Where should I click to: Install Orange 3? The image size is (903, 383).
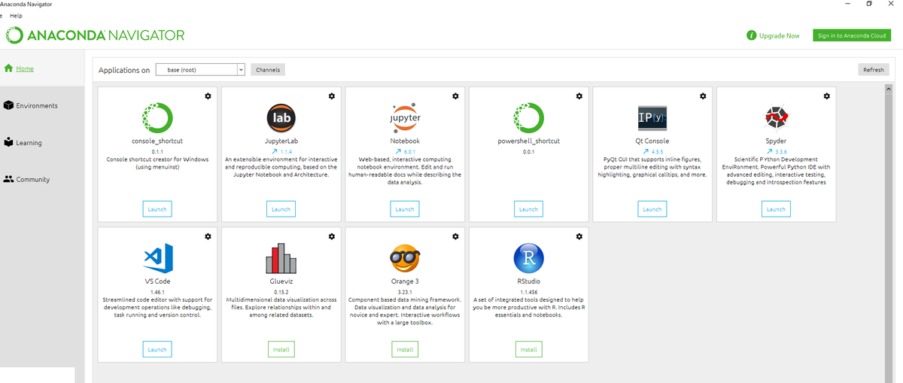click(x=405, y=349)
